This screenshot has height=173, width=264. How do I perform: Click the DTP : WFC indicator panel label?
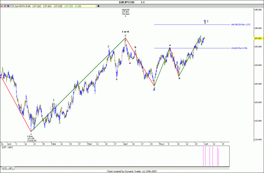click(x=8, y=148)
